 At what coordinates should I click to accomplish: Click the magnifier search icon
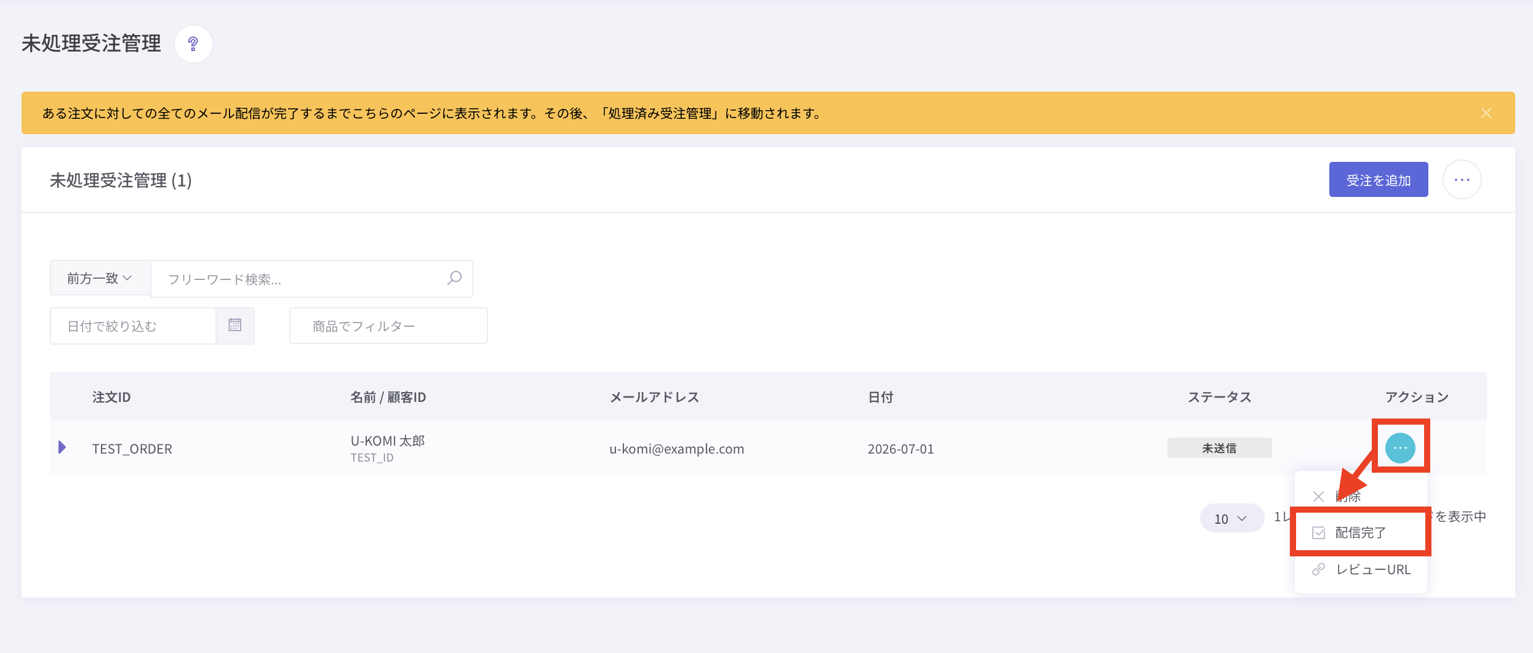[454, 278]
